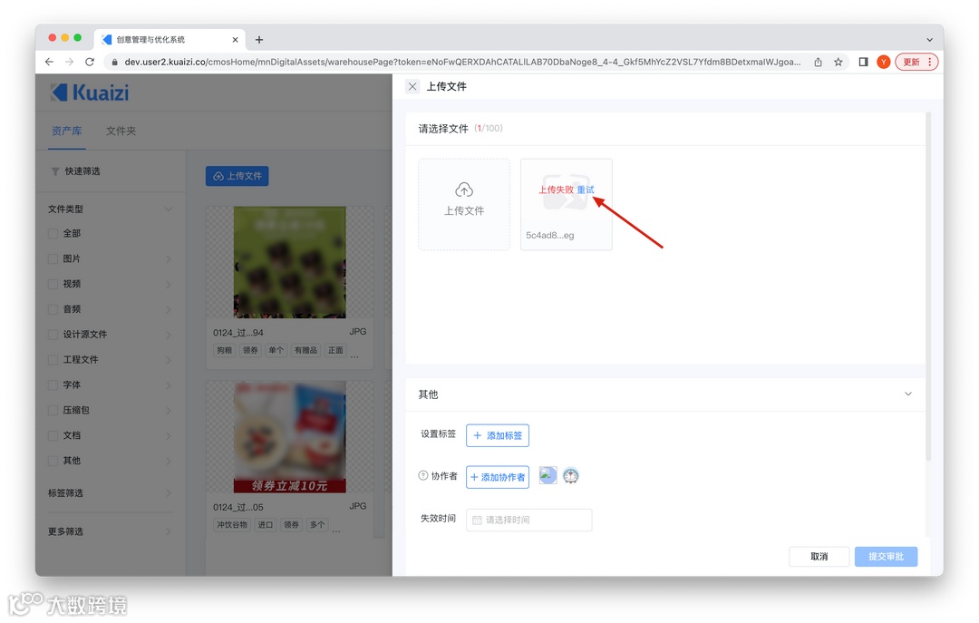
Task: Click the Chrome profile avatar Y
Action: pyautogui.click(x=883, y=62)
